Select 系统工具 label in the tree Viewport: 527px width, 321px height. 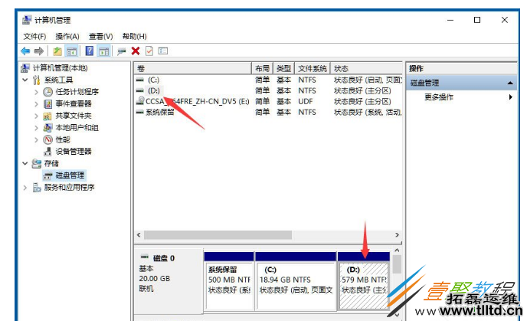click(59, 80)
